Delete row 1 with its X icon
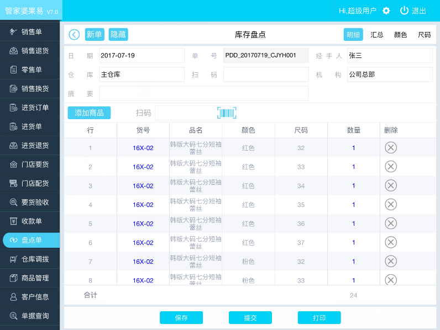The image size is (440, 330). click(x=391, y=148)
